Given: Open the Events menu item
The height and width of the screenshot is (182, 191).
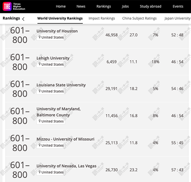Looking at the screenshot, I should coord(178,6).
